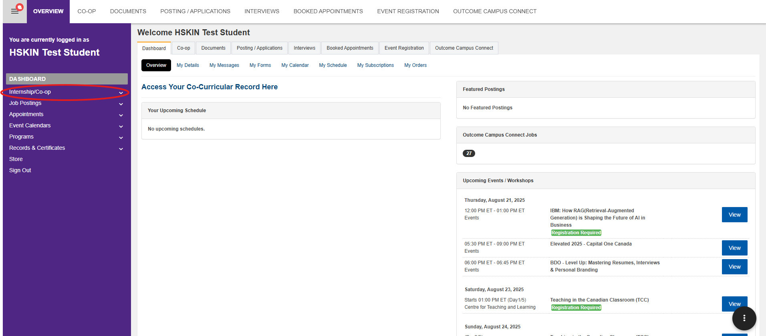The height and width of the screenshot is (336, 766).
Task: Open My Calendar sub-tab
Action: [x=295, y=65]
